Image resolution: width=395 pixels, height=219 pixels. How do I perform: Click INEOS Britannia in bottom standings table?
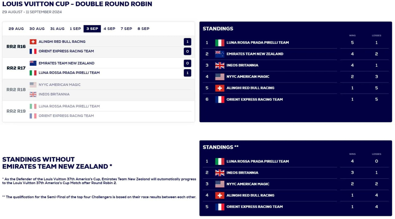(242, 173)
